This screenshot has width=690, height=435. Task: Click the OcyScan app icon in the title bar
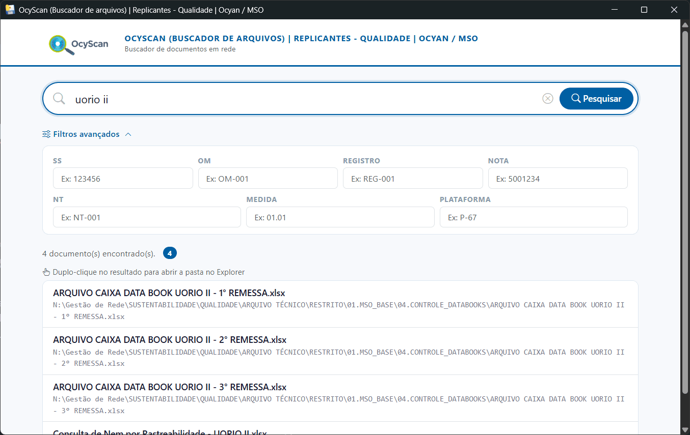(10, 9)
